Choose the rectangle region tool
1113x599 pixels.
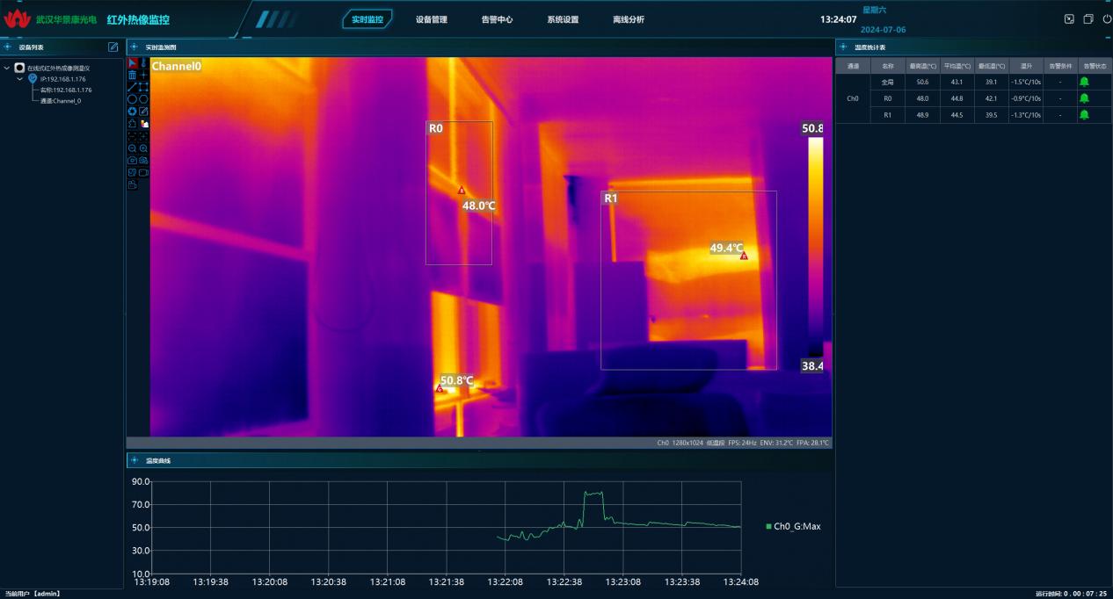click(x=143, y=87)
